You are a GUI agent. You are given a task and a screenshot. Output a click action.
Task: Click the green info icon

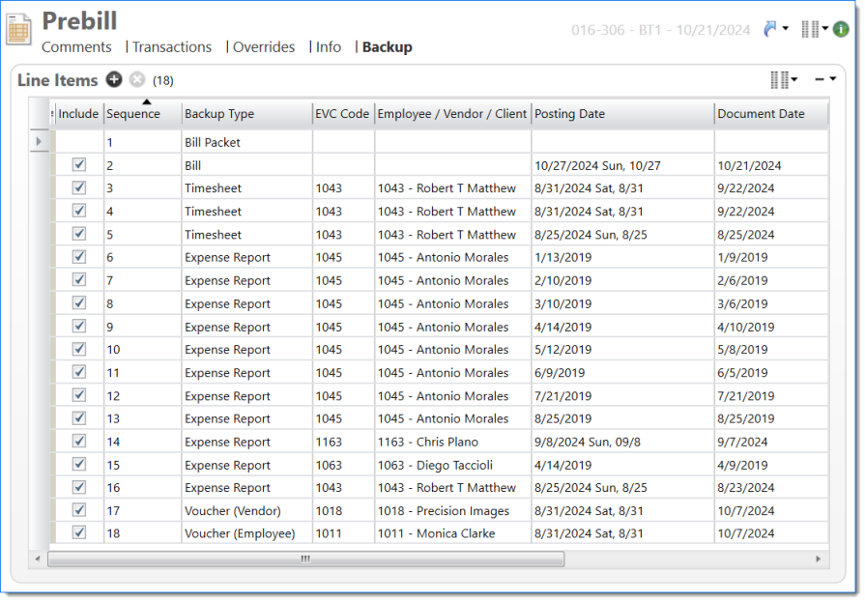(840, 30)
